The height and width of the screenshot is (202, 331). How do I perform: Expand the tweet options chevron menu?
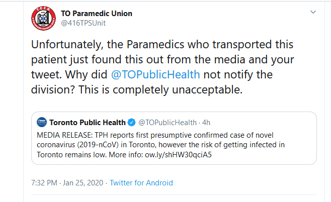tap(313, 12)
